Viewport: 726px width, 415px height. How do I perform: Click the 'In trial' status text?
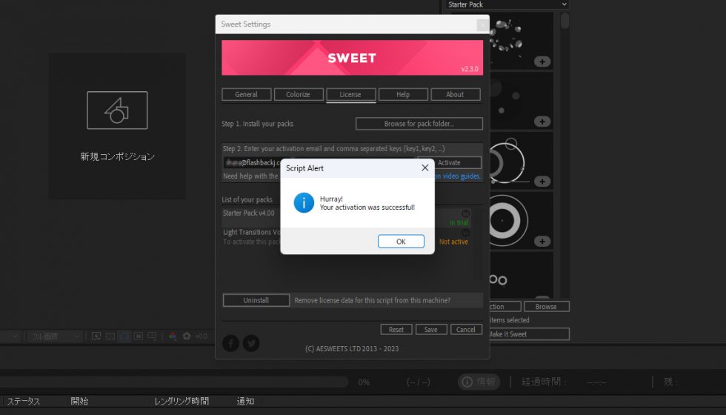(x=459, y=223)
